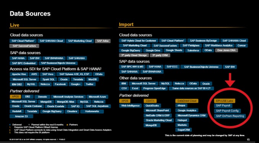
Task: Select the SAP Business ByDesign tag
Action: (203, 41)
